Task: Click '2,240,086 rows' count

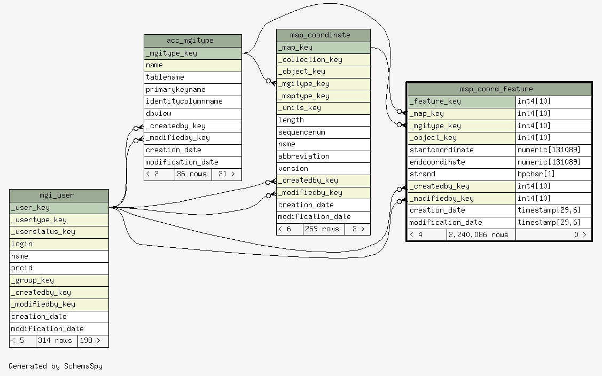Action: [481, 235]
